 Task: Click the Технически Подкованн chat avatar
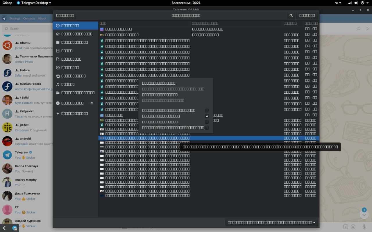[x=7, y=59]
